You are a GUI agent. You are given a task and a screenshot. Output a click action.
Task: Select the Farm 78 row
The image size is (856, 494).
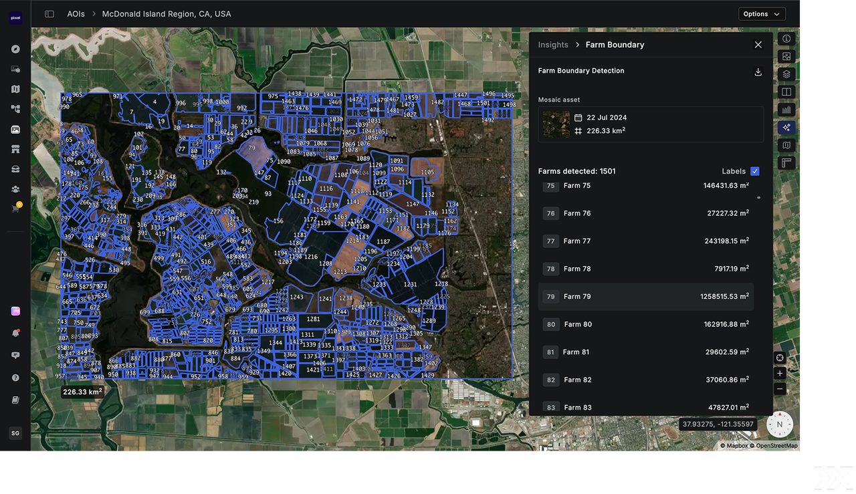(x=646, y=269)
